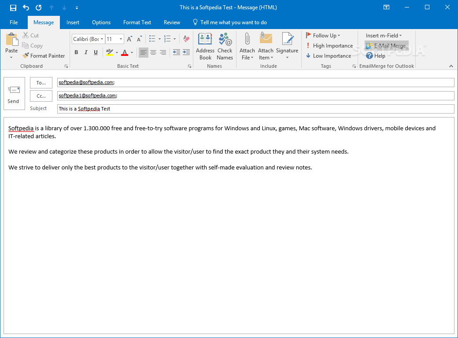Click Tell me what you want to do
Viewport: 458px width, 338px height.
(x=230, y=22)
